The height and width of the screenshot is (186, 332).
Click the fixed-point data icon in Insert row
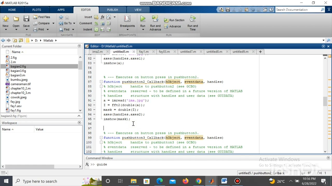click(109, 17)
